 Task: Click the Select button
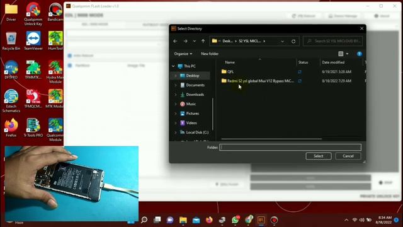(319, 156)
